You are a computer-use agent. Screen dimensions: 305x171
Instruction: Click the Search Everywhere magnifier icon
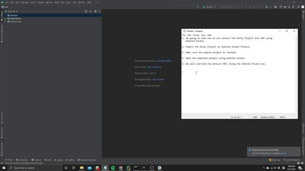tap(299, 7)
